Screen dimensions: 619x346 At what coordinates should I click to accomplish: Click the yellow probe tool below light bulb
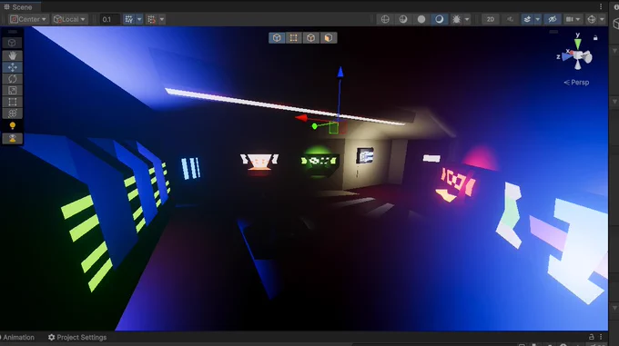click(x=12, y=138)
